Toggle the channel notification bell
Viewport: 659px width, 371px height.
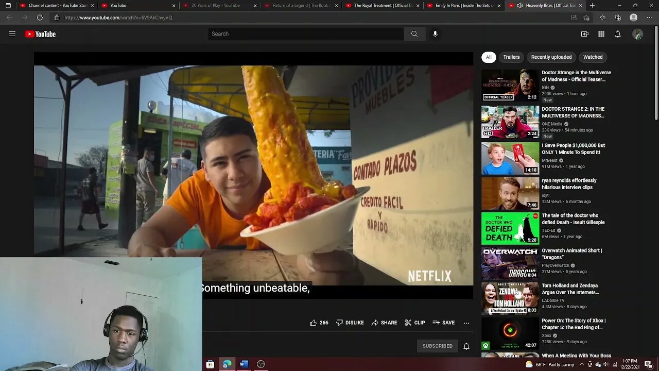pos(466,346)
